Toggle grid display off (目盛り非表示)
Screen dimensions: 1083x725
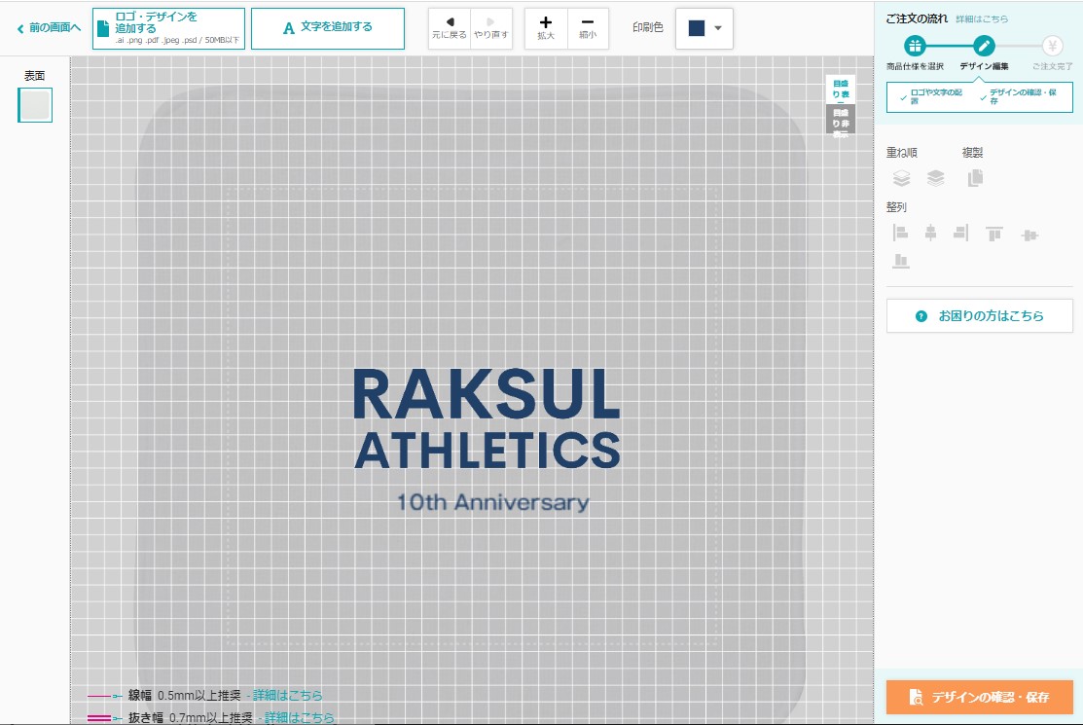click(x=841, y=121)
